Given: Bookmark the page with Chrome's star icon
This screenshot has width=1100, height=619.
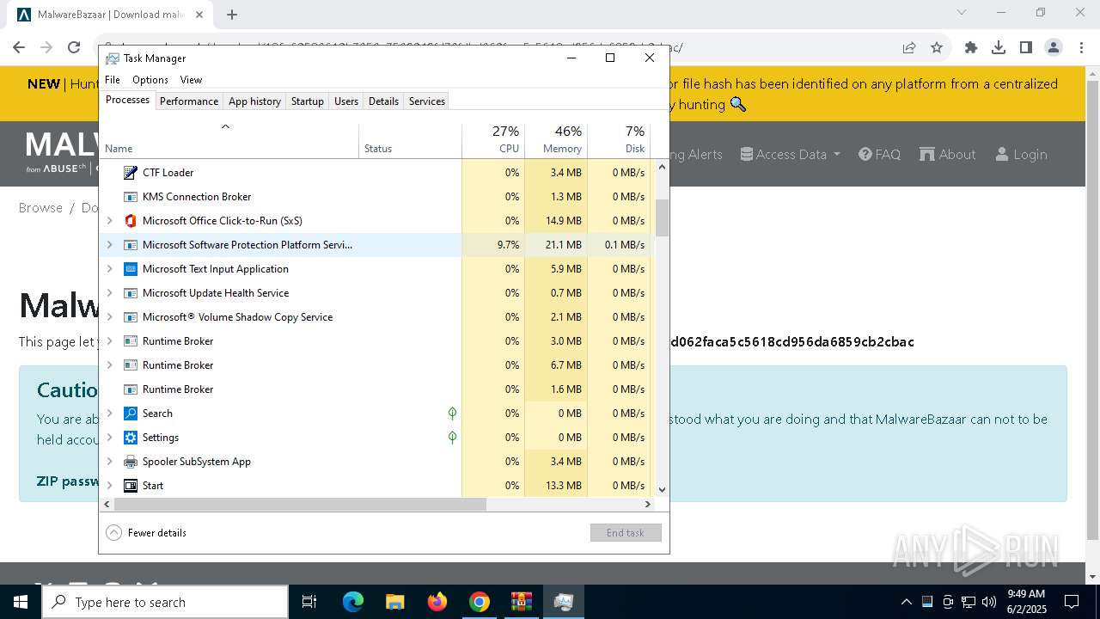Looking at the screenshot, I should tap(937, 47).
